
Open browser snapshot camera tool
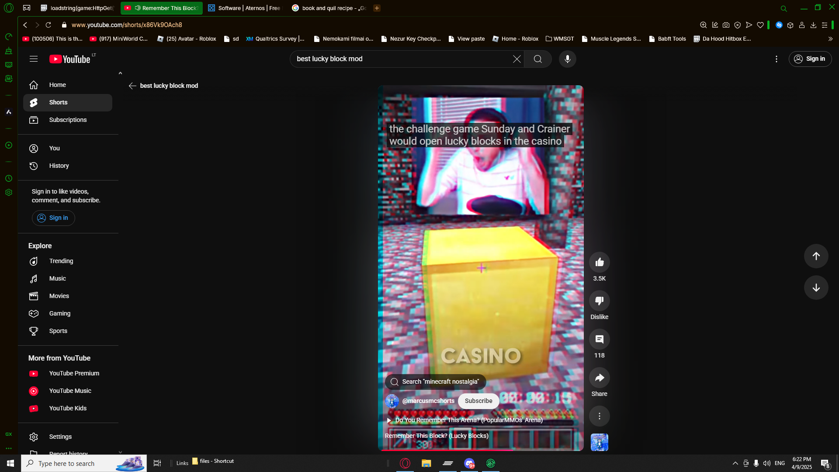pyautogui.click(x=726, y=25)
